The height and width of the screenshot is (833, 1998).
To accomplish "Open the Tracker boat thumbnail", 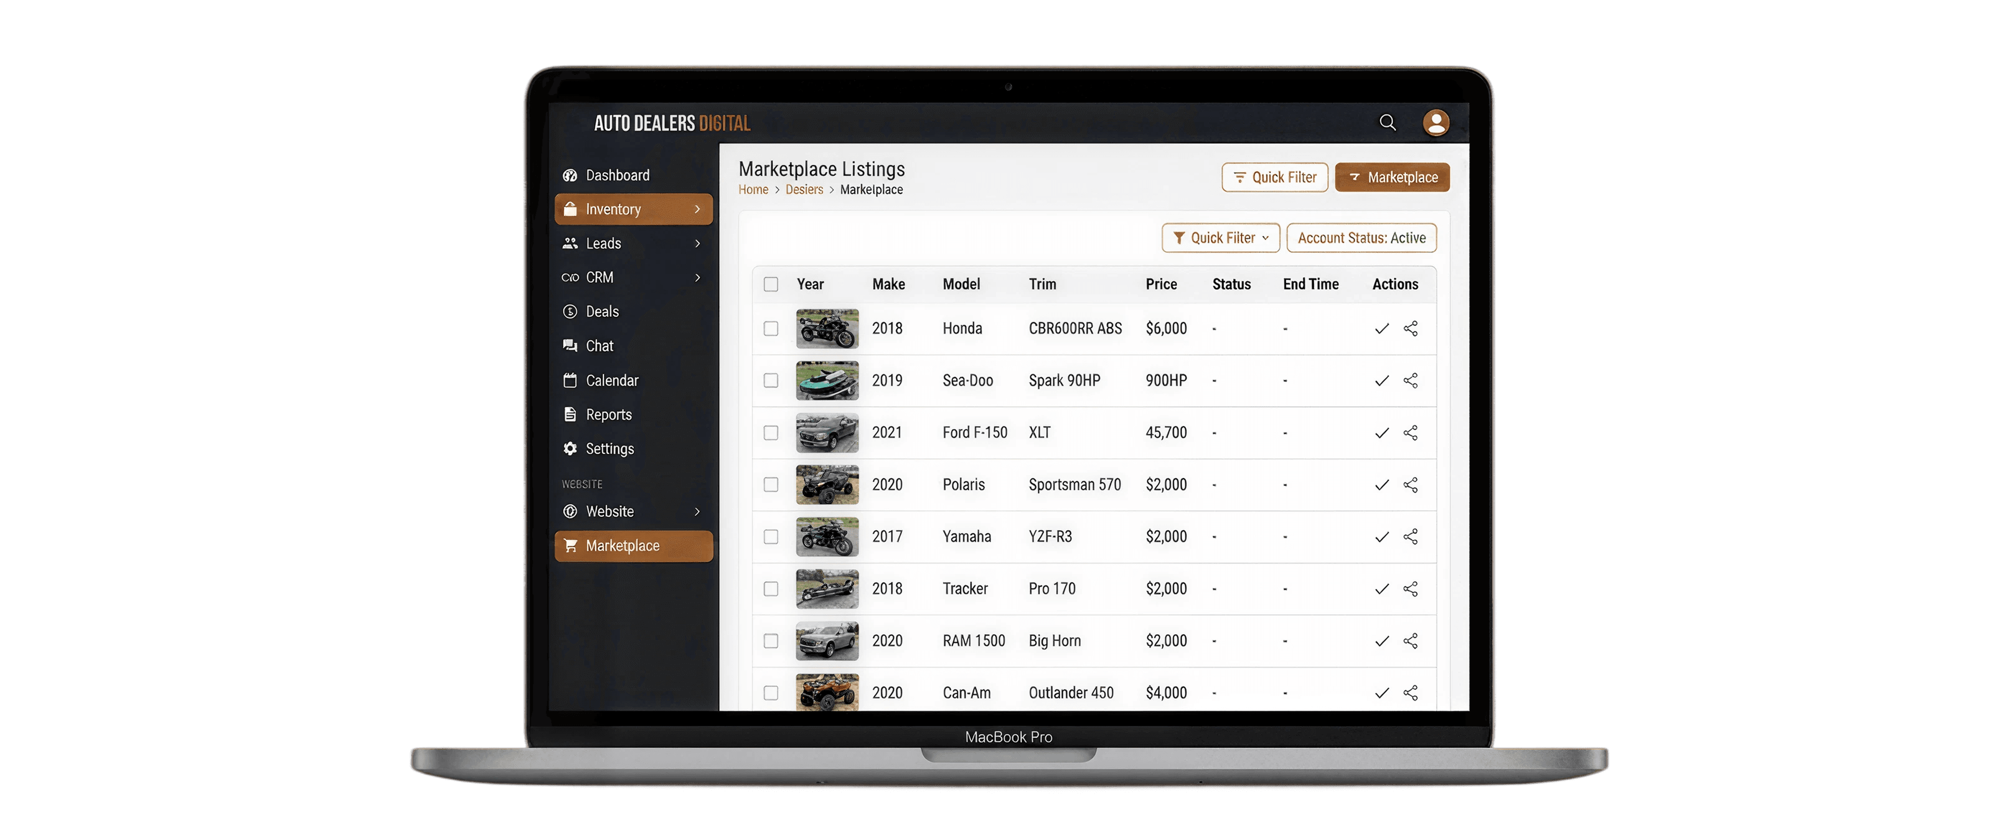I will click(827, 588).
